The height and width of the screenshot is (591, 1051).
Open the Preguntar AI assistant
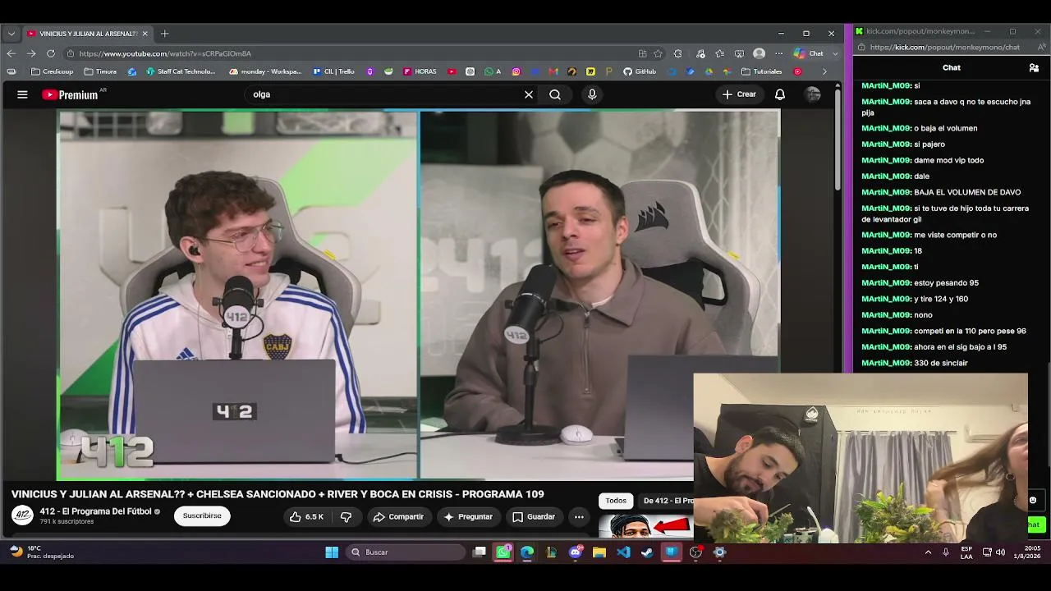tap(469, 517)
